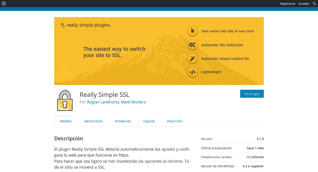Click the 'Versión:' label
Image resolution: width=318 pixels, height=172 pixels.
click(207, 139)
